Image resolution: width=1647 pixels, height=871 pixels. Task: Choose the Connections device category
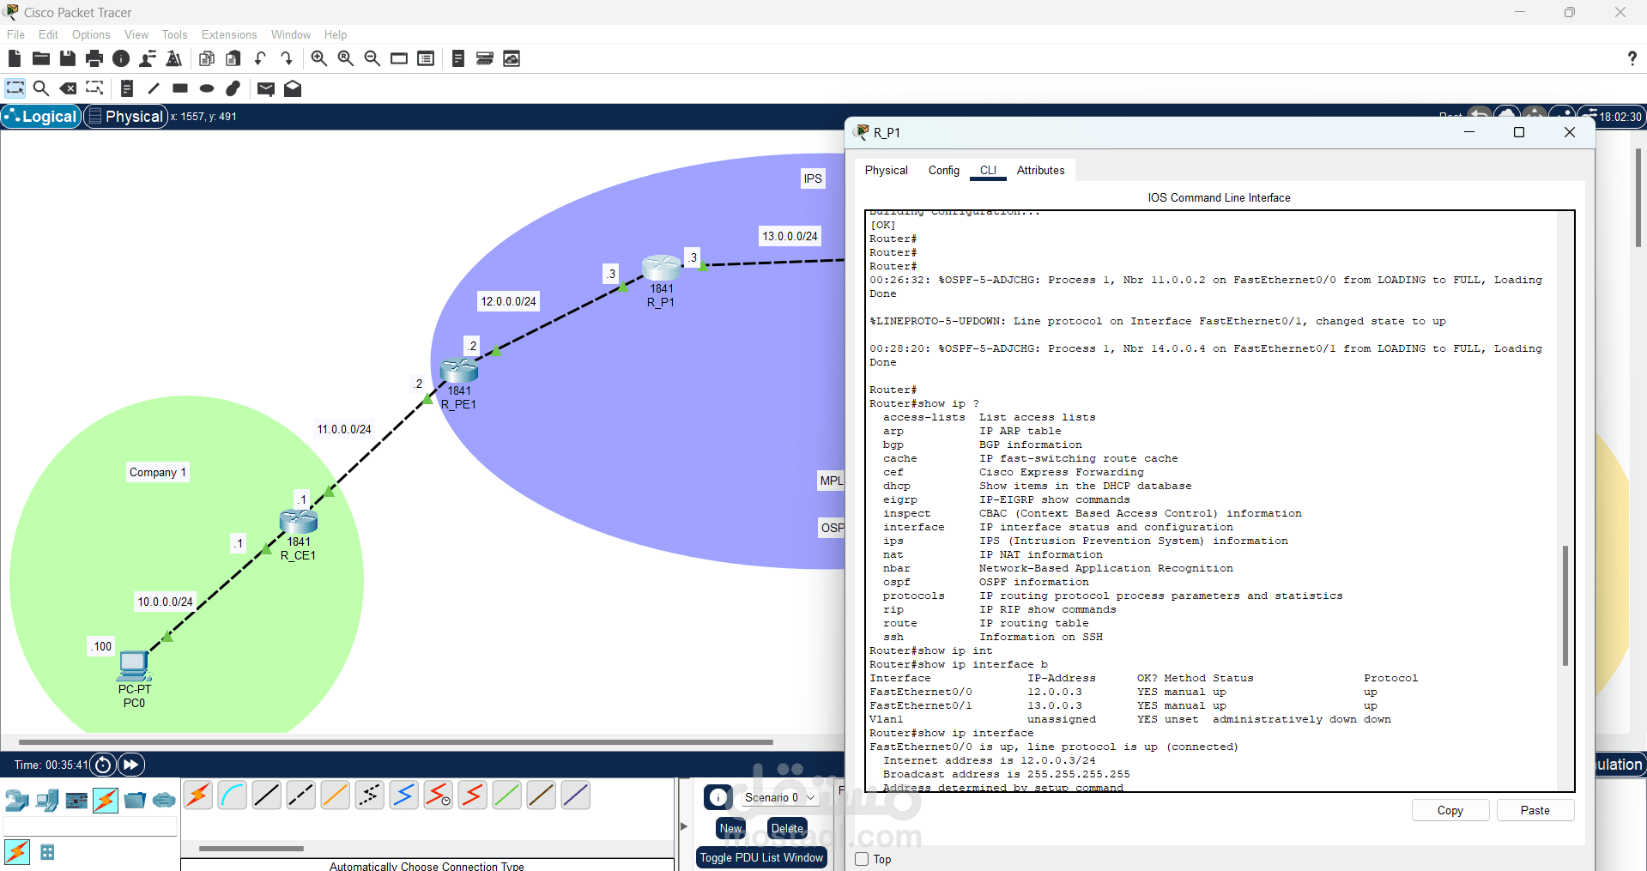[106, 801]
